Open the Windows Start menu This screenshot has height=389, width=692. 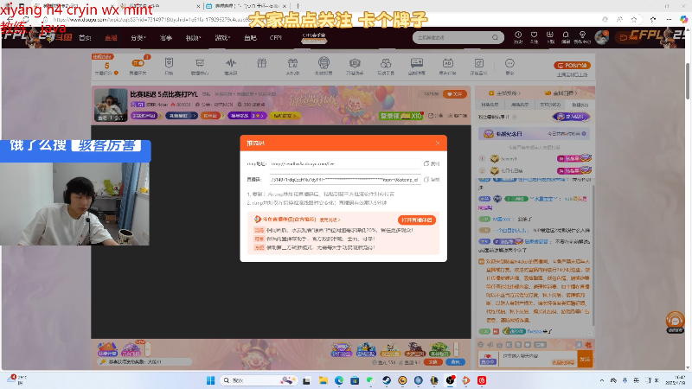click(x=210, y=380)
